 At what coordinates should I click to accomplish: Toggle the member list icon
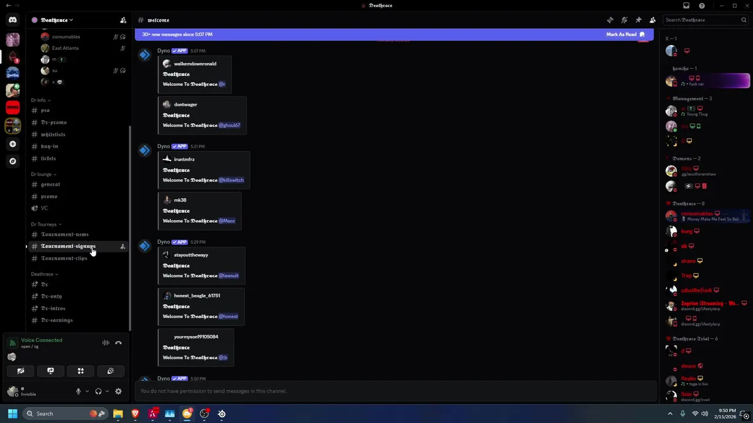pos(652,20)
